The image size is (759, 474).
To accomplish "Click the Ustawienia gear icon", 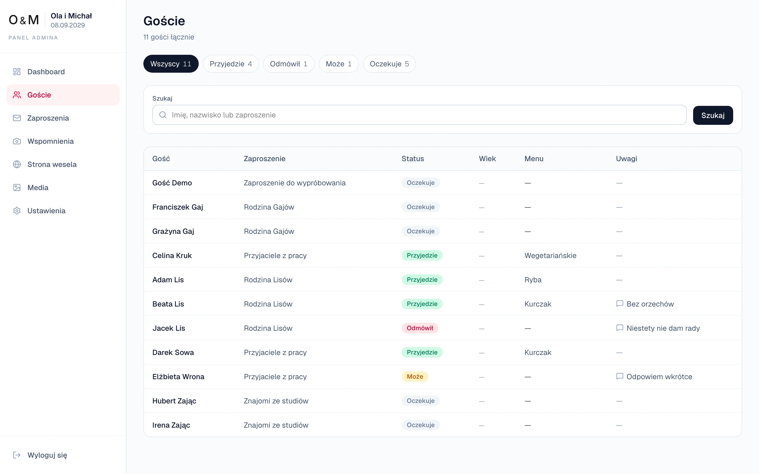I will (17, 211).
